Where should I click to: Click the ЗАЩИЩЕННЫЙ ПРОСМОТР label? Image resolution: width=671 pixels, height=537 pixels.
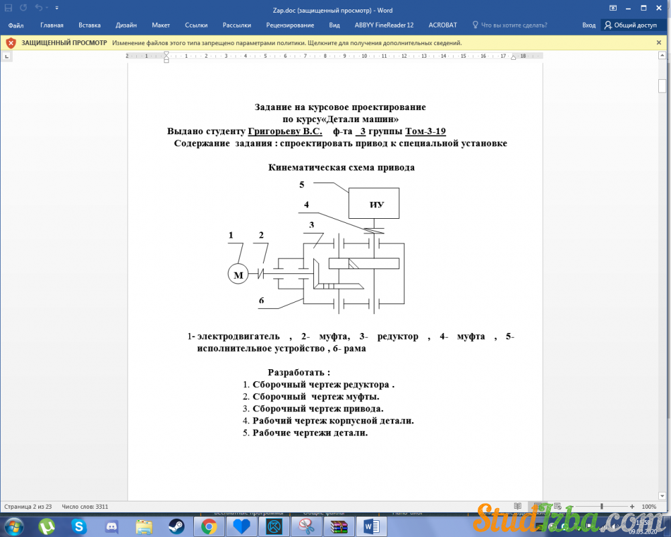coord(64,43)
